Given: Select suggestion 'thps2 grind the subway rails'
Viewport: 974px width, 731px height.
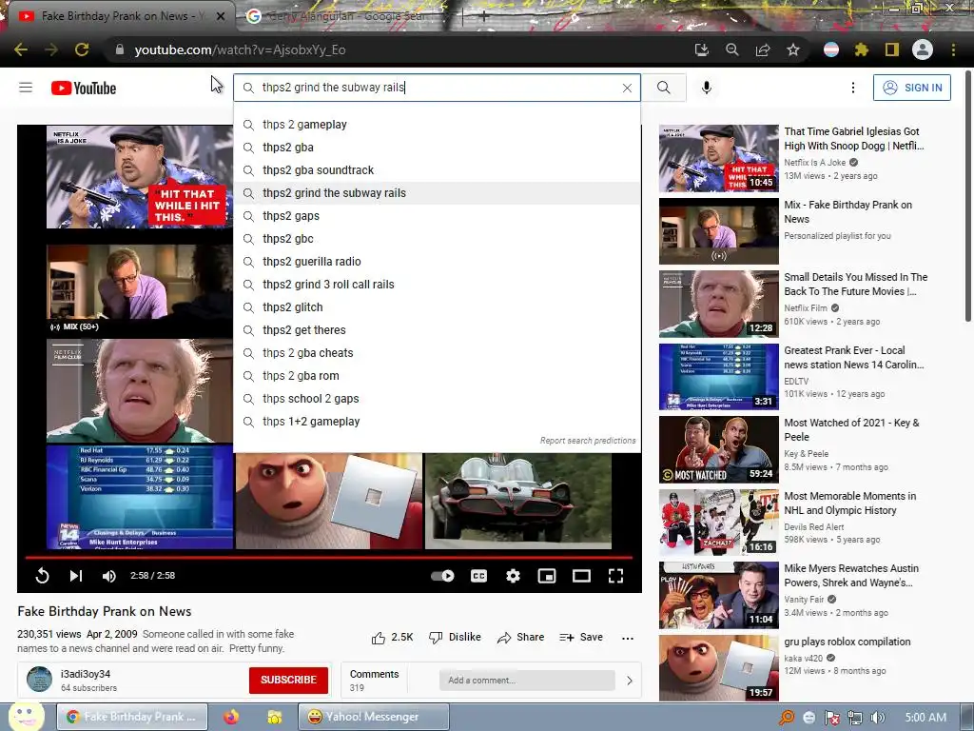Looking at the screenshot, I should click(x=438, y=193).
